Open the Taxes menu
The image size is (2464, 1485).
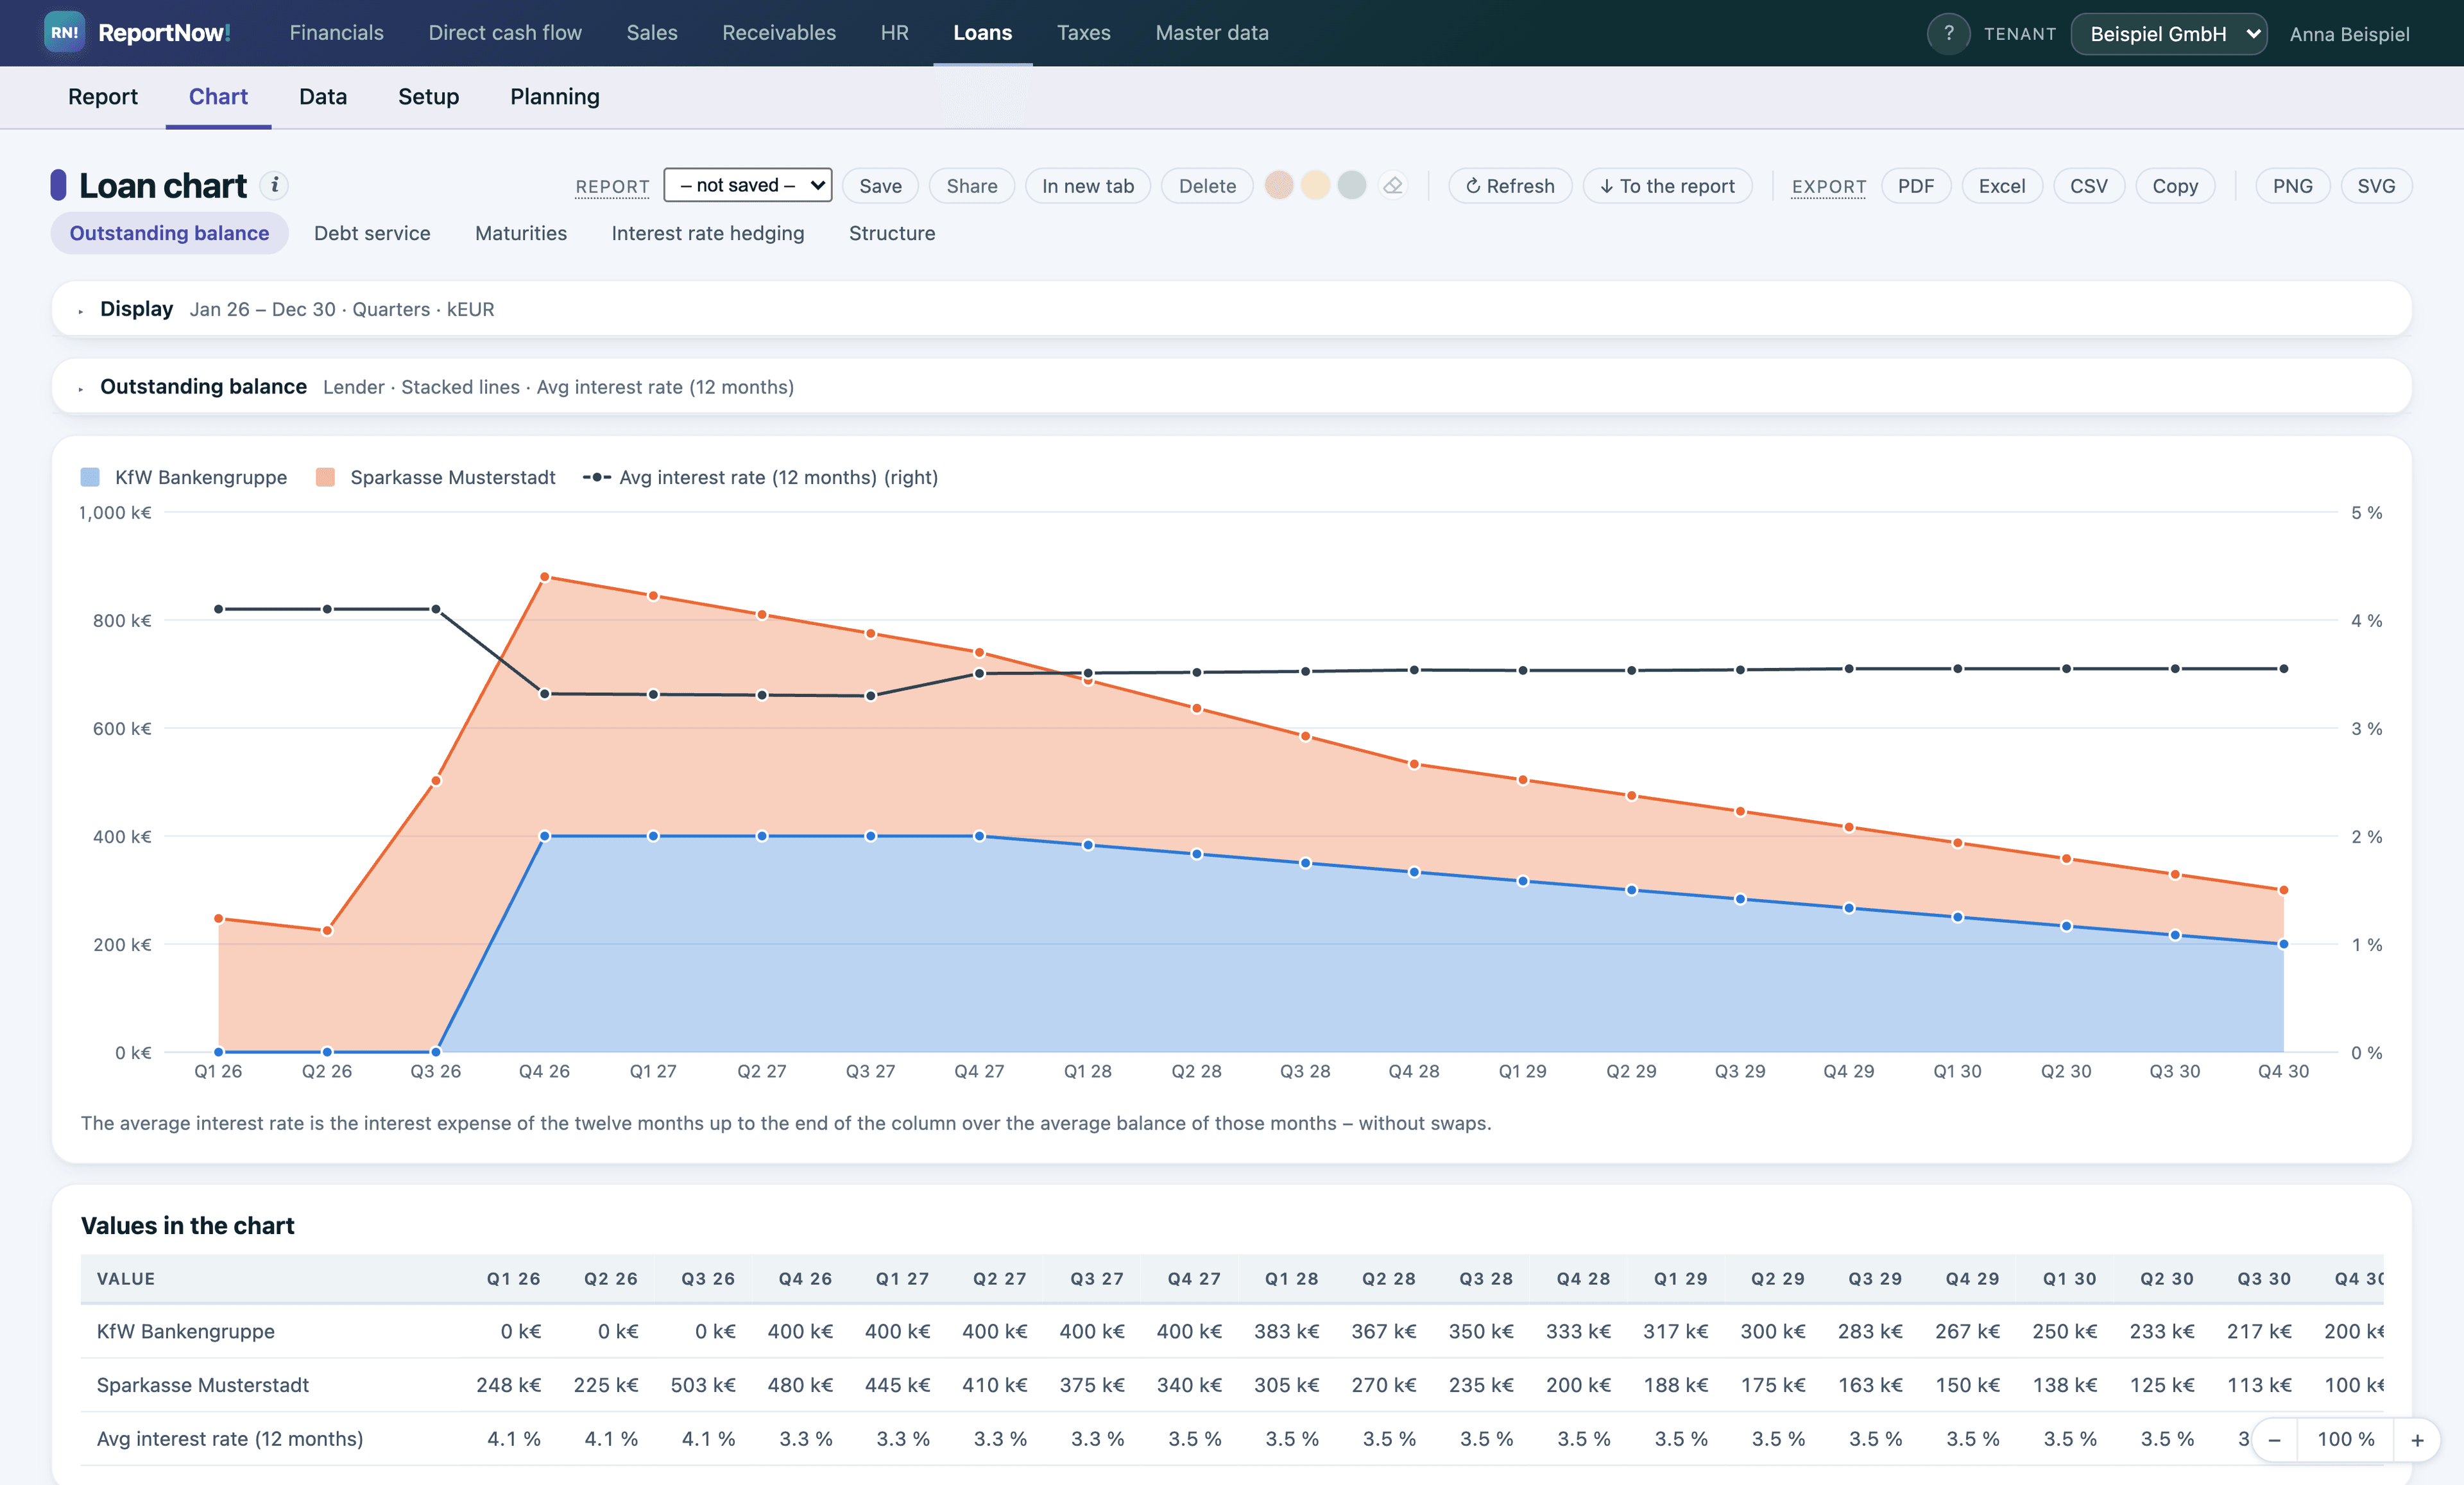pyautogui.click(x=1084, y=33)
